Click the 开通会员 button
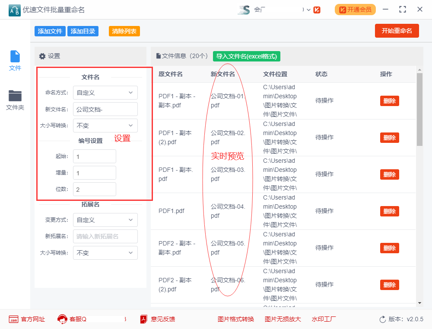 [355, 9]
